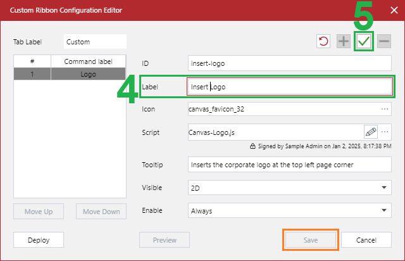This screenshot has height=261, width=405.
Task: Click the Cancel button
Action: (x=366, y=240)
